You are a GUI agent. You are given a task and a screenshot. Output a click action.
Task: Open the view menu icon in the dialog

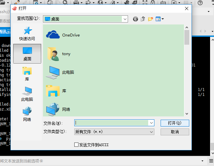[158, 19]
